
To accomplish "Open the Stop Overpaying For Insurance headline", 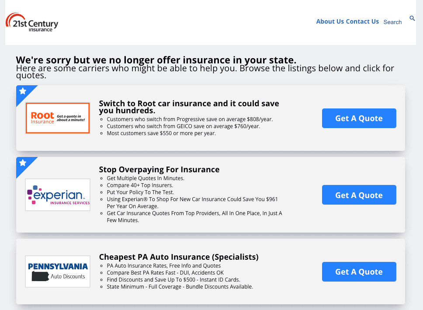I will pyautogui.click(x=159, y=170).
